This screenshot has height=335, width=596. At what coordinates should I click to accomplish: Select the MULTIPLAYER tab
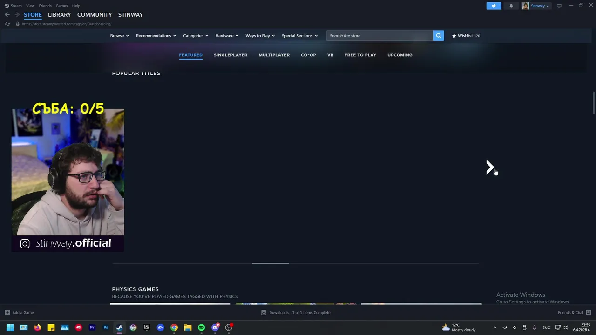pos(274,55)
